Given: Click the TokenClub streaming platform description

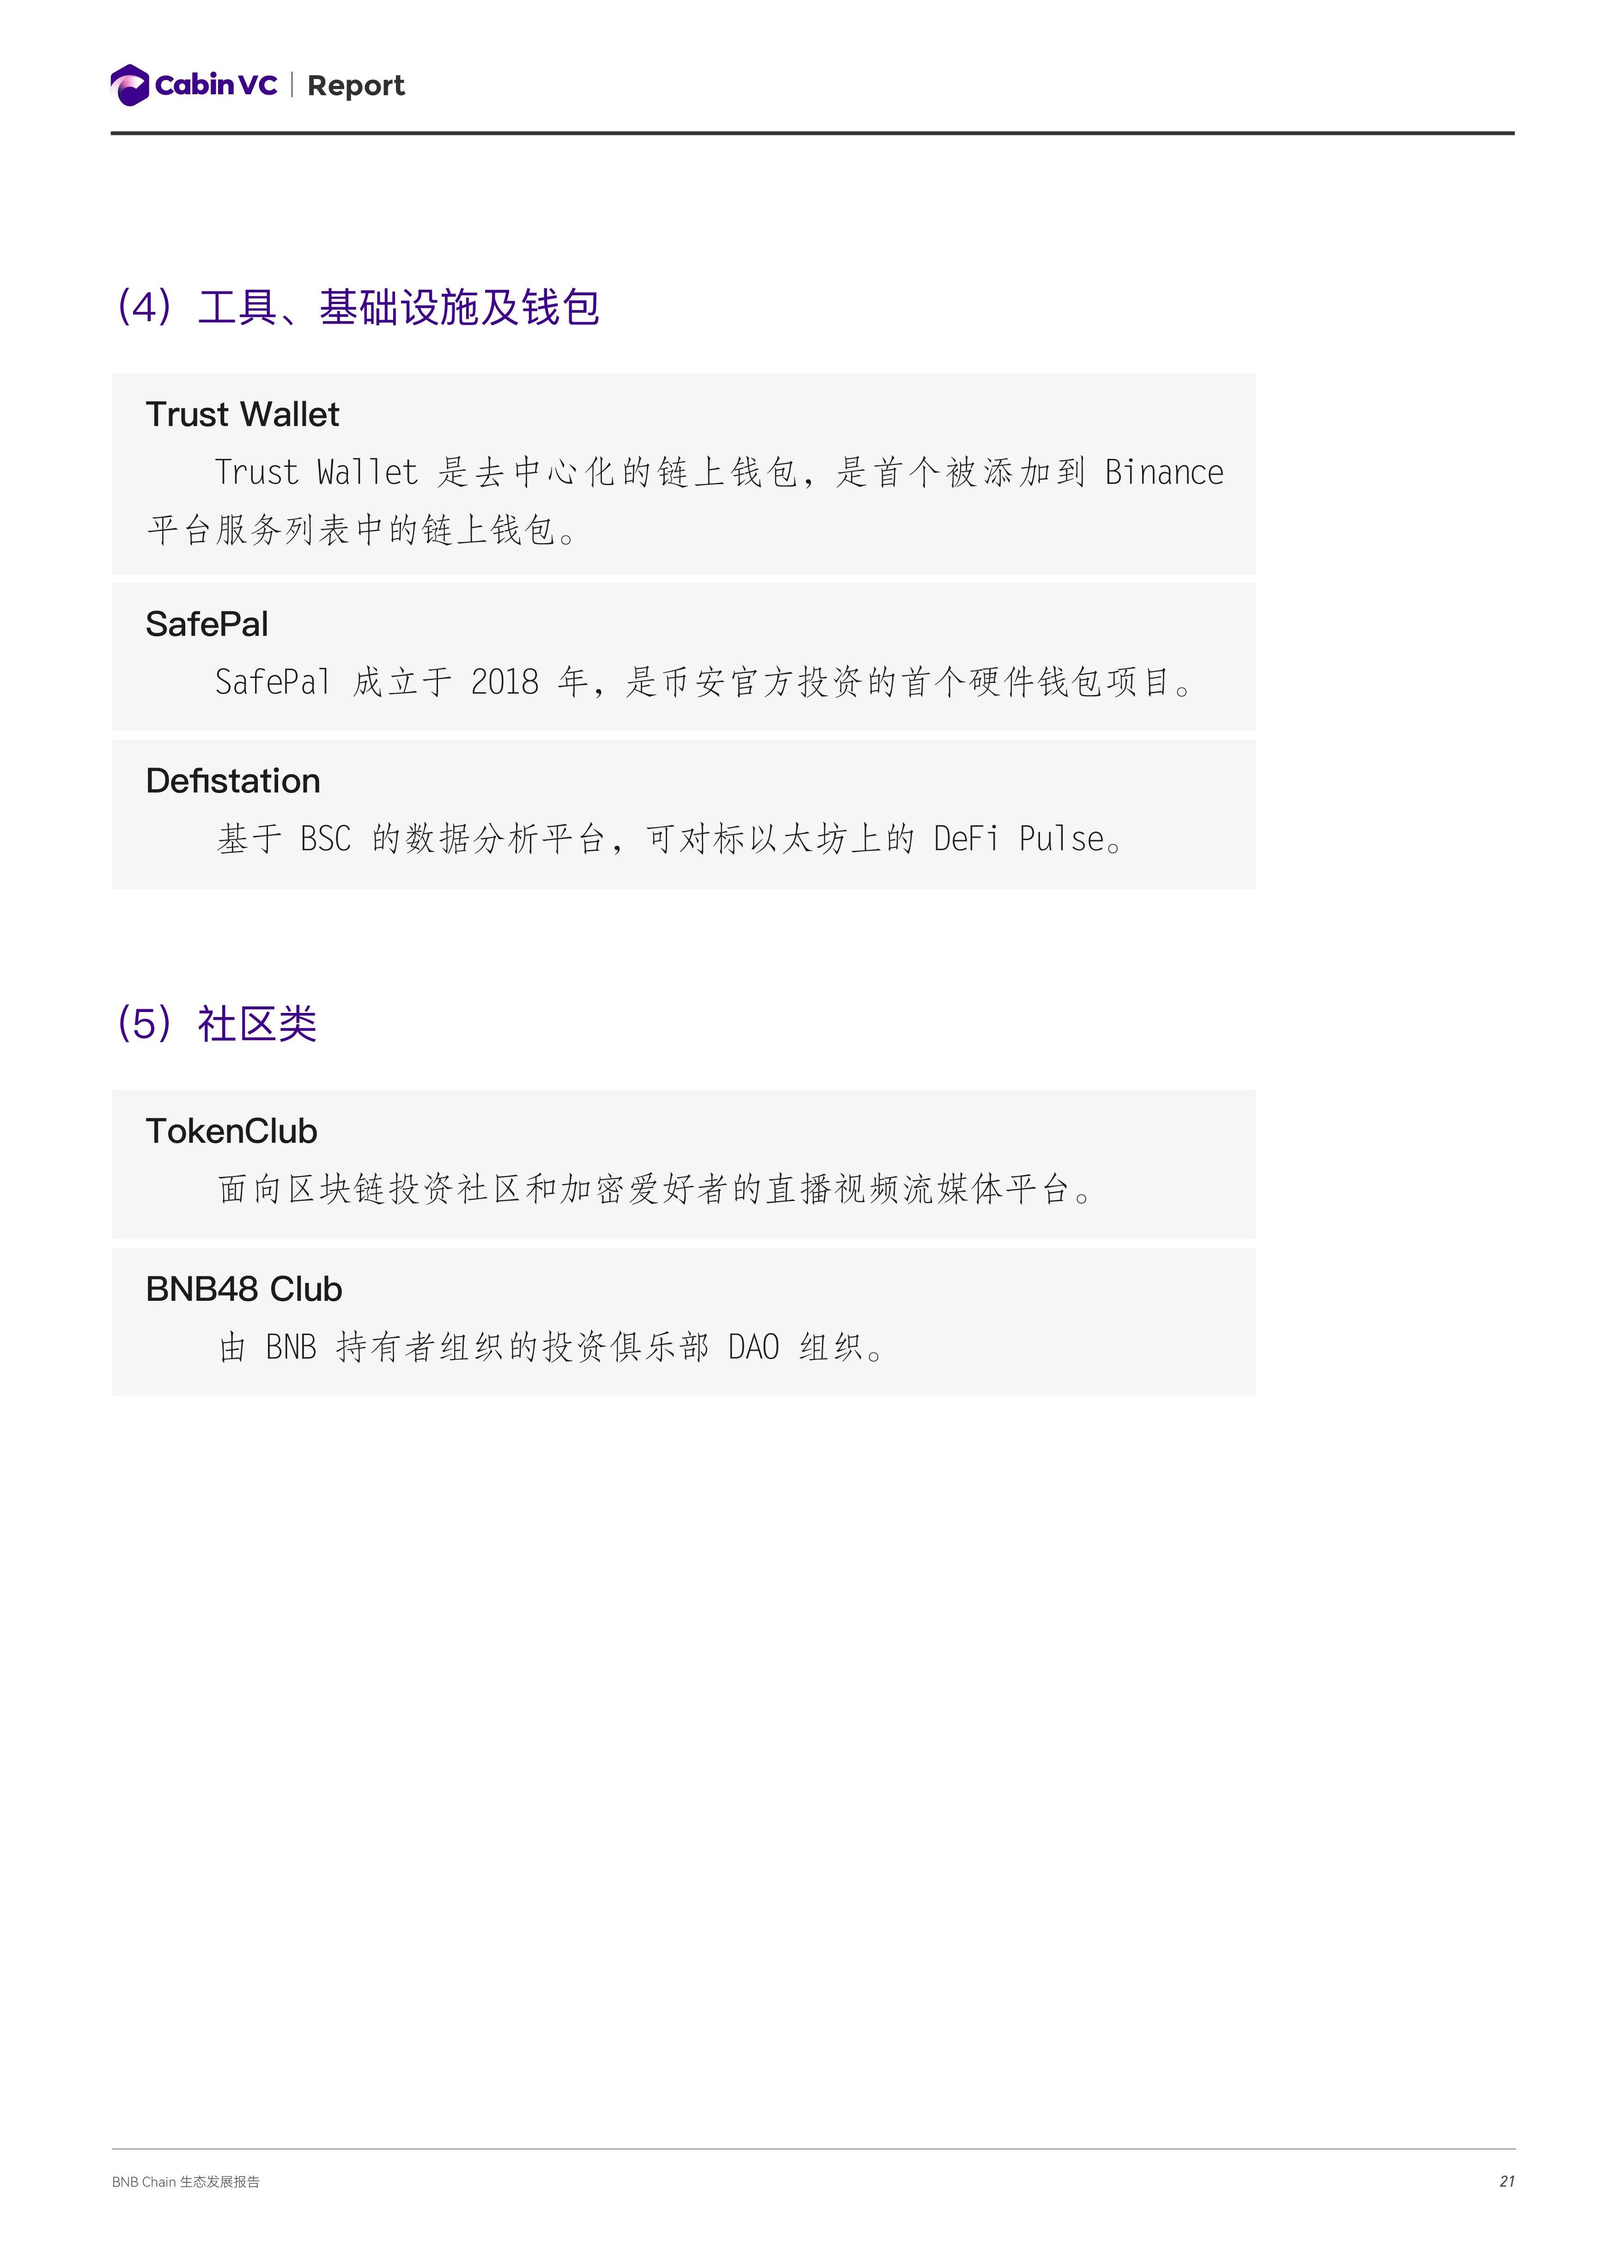Looking at the screenshot, I should pos(656,1189).
